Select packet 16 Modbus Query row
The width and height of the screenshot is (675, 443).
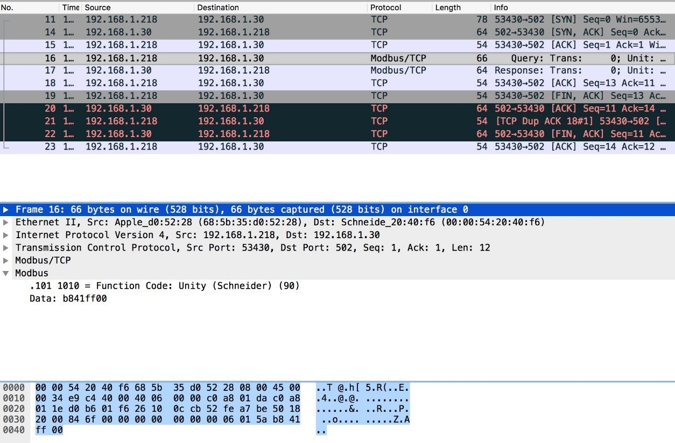coord(337,58)
